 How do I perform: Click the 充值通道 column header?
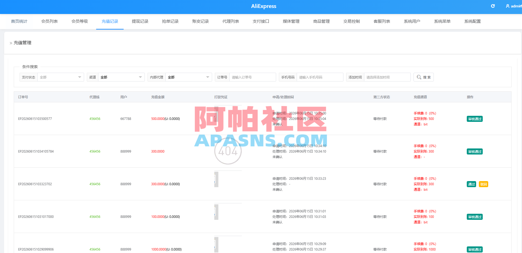(x=420, y=97)
